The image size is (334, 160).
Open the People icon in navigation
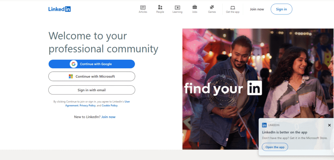tap(160, 8)
